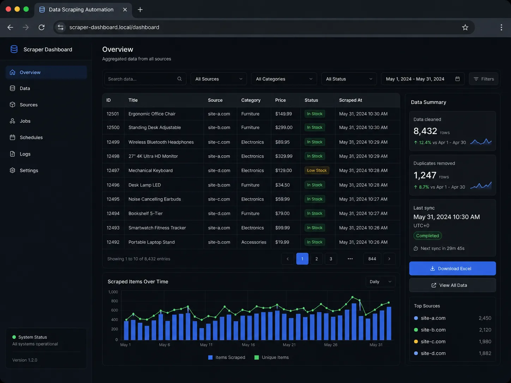Open the Logs sidebar menu item

pos(46,154)
